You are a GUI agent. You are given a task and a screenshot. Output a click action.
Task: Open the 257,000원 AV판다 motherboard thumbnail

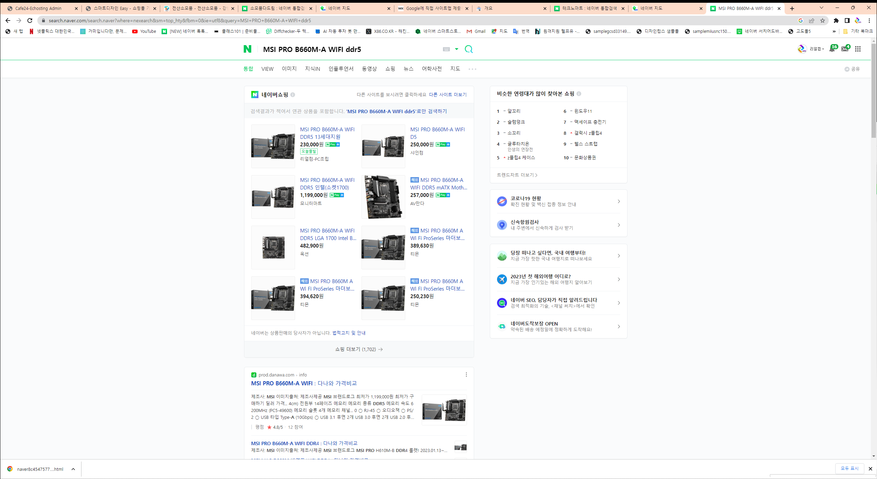coord(383,197)
